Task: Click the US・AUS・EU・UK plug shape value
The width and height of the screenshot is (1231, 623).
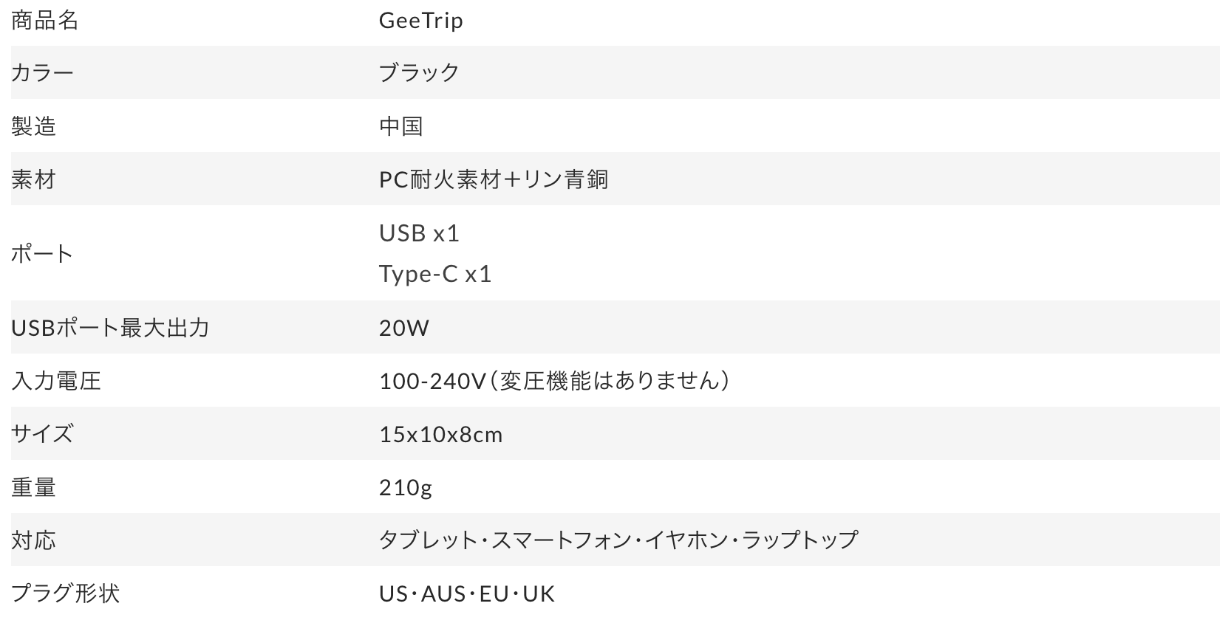Action: pos(466,593)
